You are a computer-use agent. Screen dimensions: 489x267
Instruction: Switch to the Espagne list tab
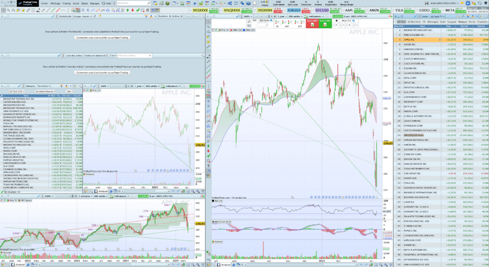452,22
